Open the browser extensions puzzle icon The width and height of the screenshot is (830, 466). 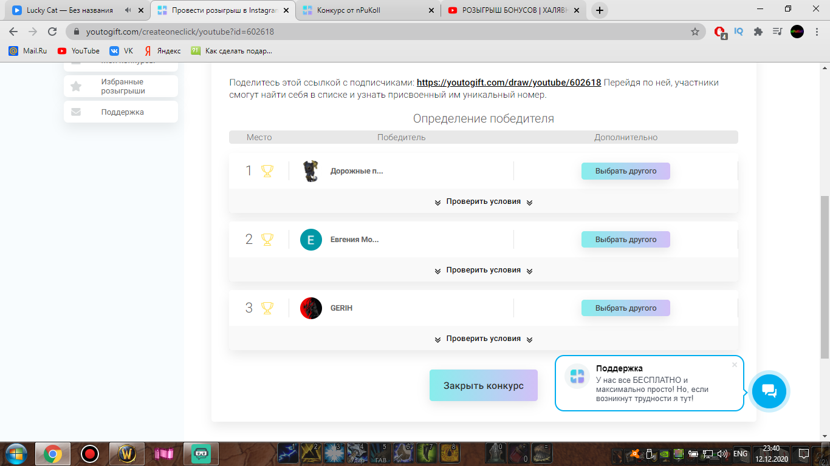tap(758, 31)
